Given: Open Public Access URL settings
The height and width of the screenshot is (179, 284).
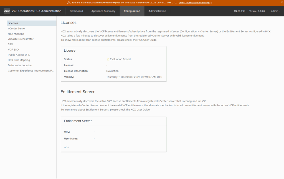Looking at the screenshot, I should (x=19, y=55).
